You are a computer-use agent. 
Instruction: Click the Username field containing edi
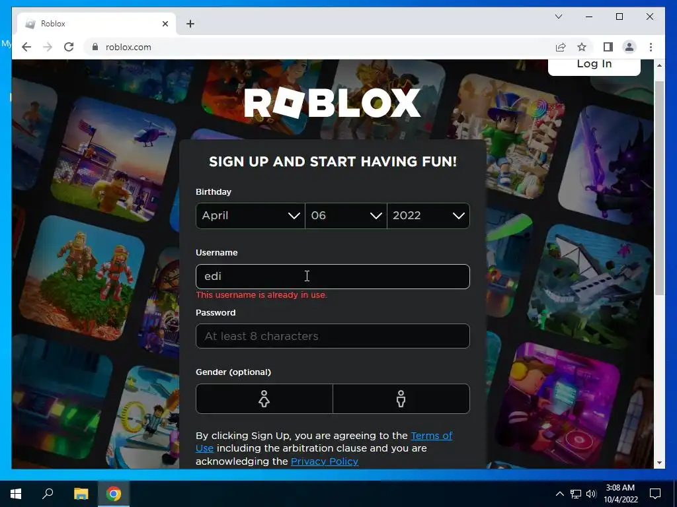pos(333,277)
